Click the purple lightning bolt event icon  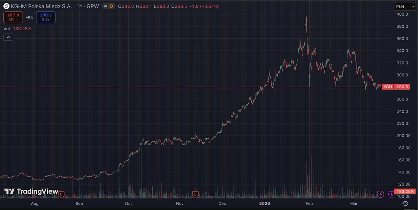[380, 194]
